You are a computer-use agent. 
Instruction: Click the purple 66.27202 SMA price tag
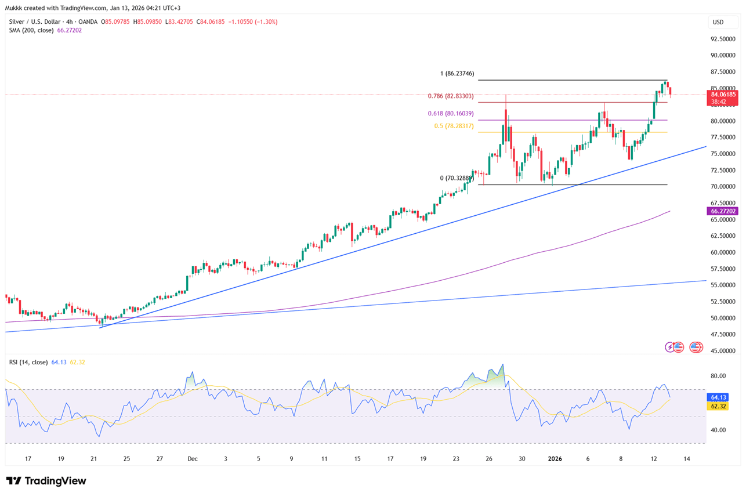click(722, 211)
